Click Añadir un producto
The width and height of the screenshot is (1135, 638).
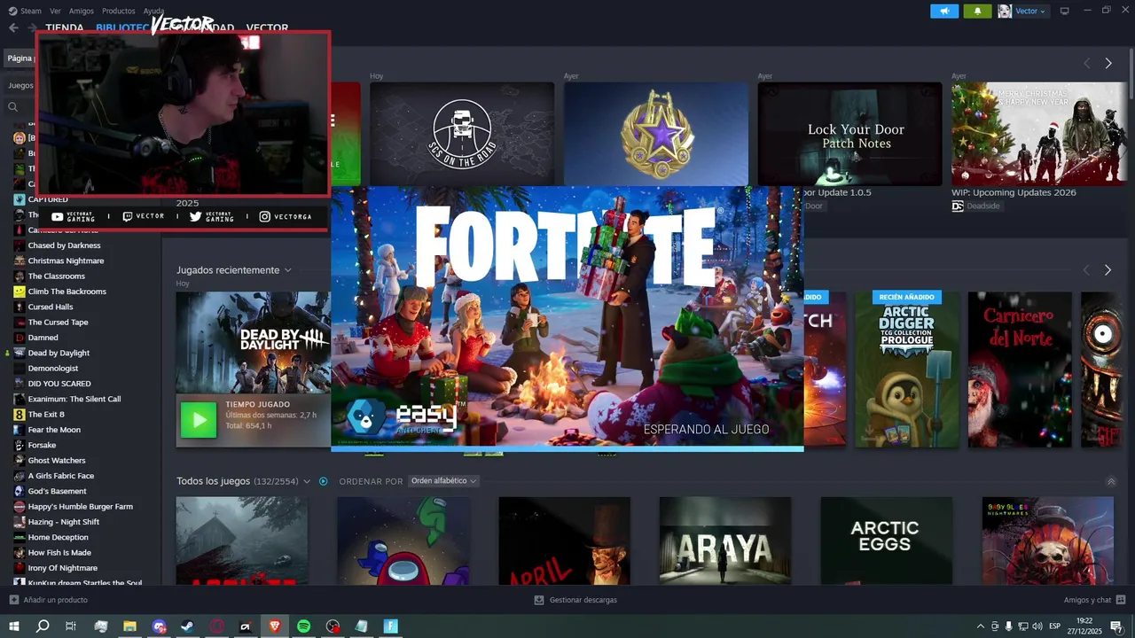pos(49,600)
